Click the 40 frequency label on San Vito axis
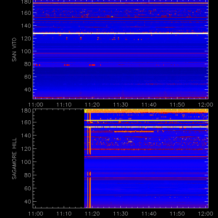Image resolution: width=218 pixels, height=218 pixels. (28, 90)
